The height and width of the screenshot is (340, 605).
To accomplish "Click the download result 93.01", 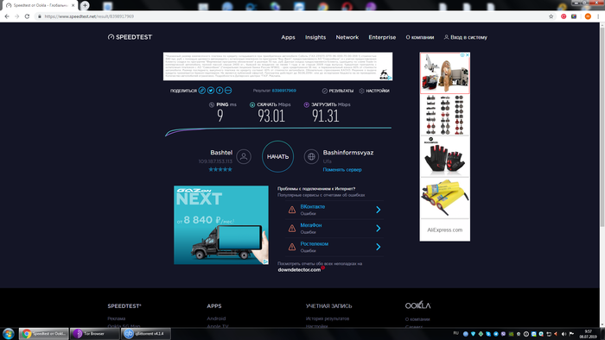I will (271, 116).
